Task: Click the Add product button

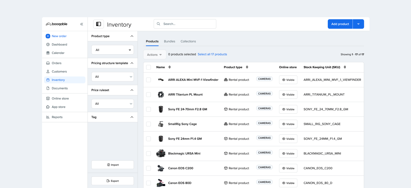Action: pyautogui.click(x=340, y=24)
